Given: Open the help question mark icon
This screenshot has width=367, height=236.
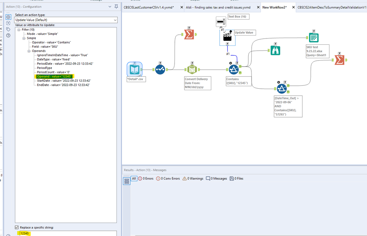Looking at the screenshot, I should pos(8,36).
